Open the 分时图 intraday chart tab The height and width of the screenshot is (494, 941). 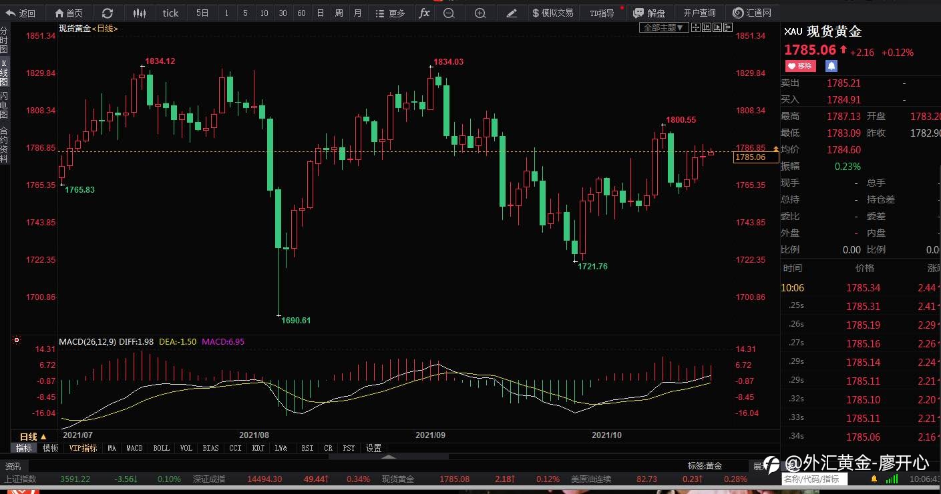(x=4, y=40)
